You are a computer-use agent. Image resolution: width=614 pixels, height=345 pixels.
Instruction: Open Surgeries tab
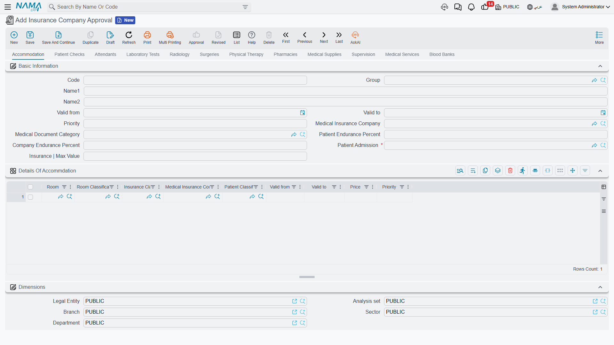click(x=209, y=55)
